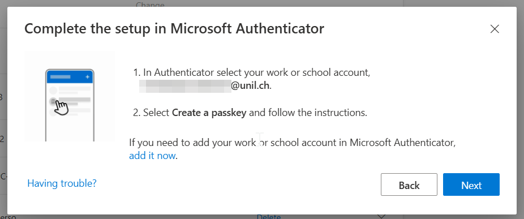The height and width of the screenshot is (219, 524).
Task: Click the dialog title 'Complete the setup in Microsoft Authenticator'
Action: (x=174, y=29)
